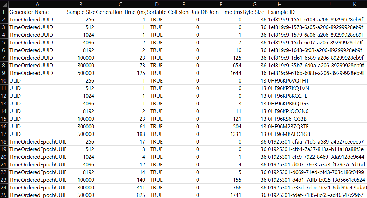Select example ID '01925301-d069-71ed-bf43-703c186f0499'

click(316, 172)
